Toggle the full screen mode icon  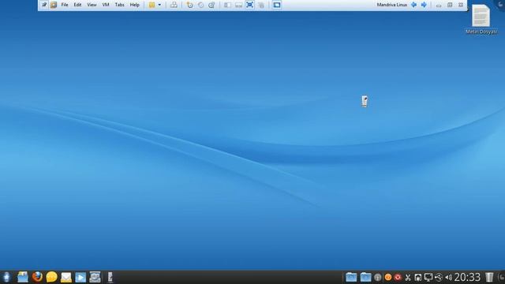pos(249,5)
